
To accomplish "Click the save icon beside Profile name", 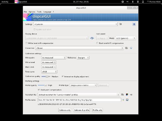I will 127,100.
